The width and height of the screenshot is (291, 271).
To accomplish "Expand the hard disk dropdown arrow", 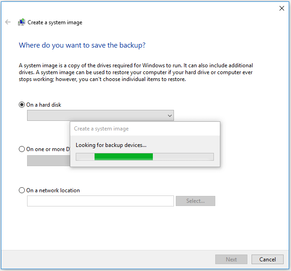I will tap(170, 116).
